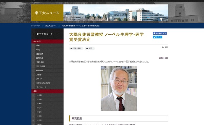Click the 受賞・表彰 folder tag

click(x=76, y=49)
